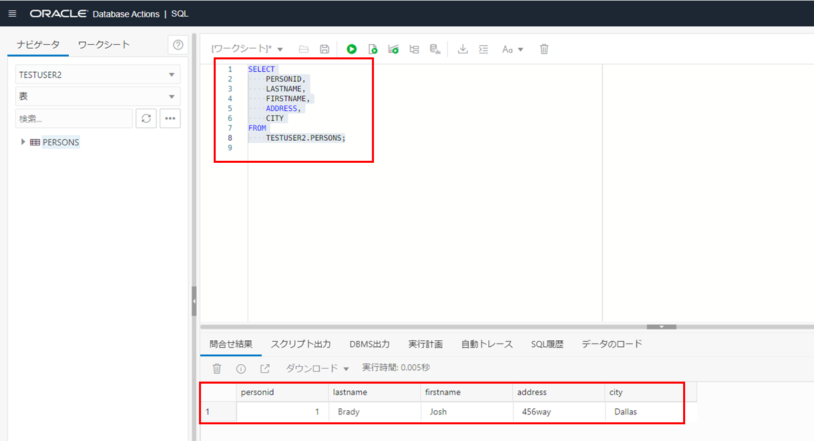This screenshot has height=441, width=814.
Task: Expand the PERSONS table tree node
Action: [x=23, y=142]
